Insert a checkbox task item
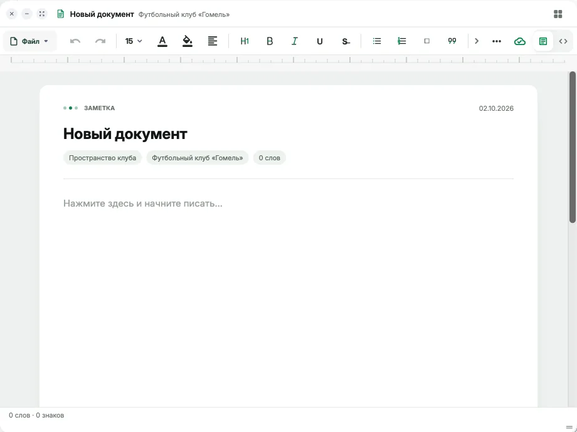Viewport: 577px width, 432px height. 427,41
